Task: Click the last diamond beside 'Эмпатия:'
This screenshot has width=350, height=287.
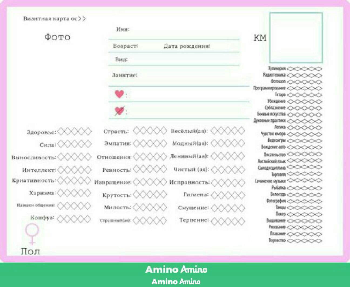Action: (x=163, y=143)
